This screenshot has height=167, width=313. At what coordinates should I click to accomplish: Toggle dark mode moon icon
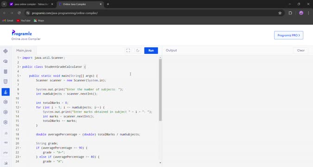[x=138, y=51]
